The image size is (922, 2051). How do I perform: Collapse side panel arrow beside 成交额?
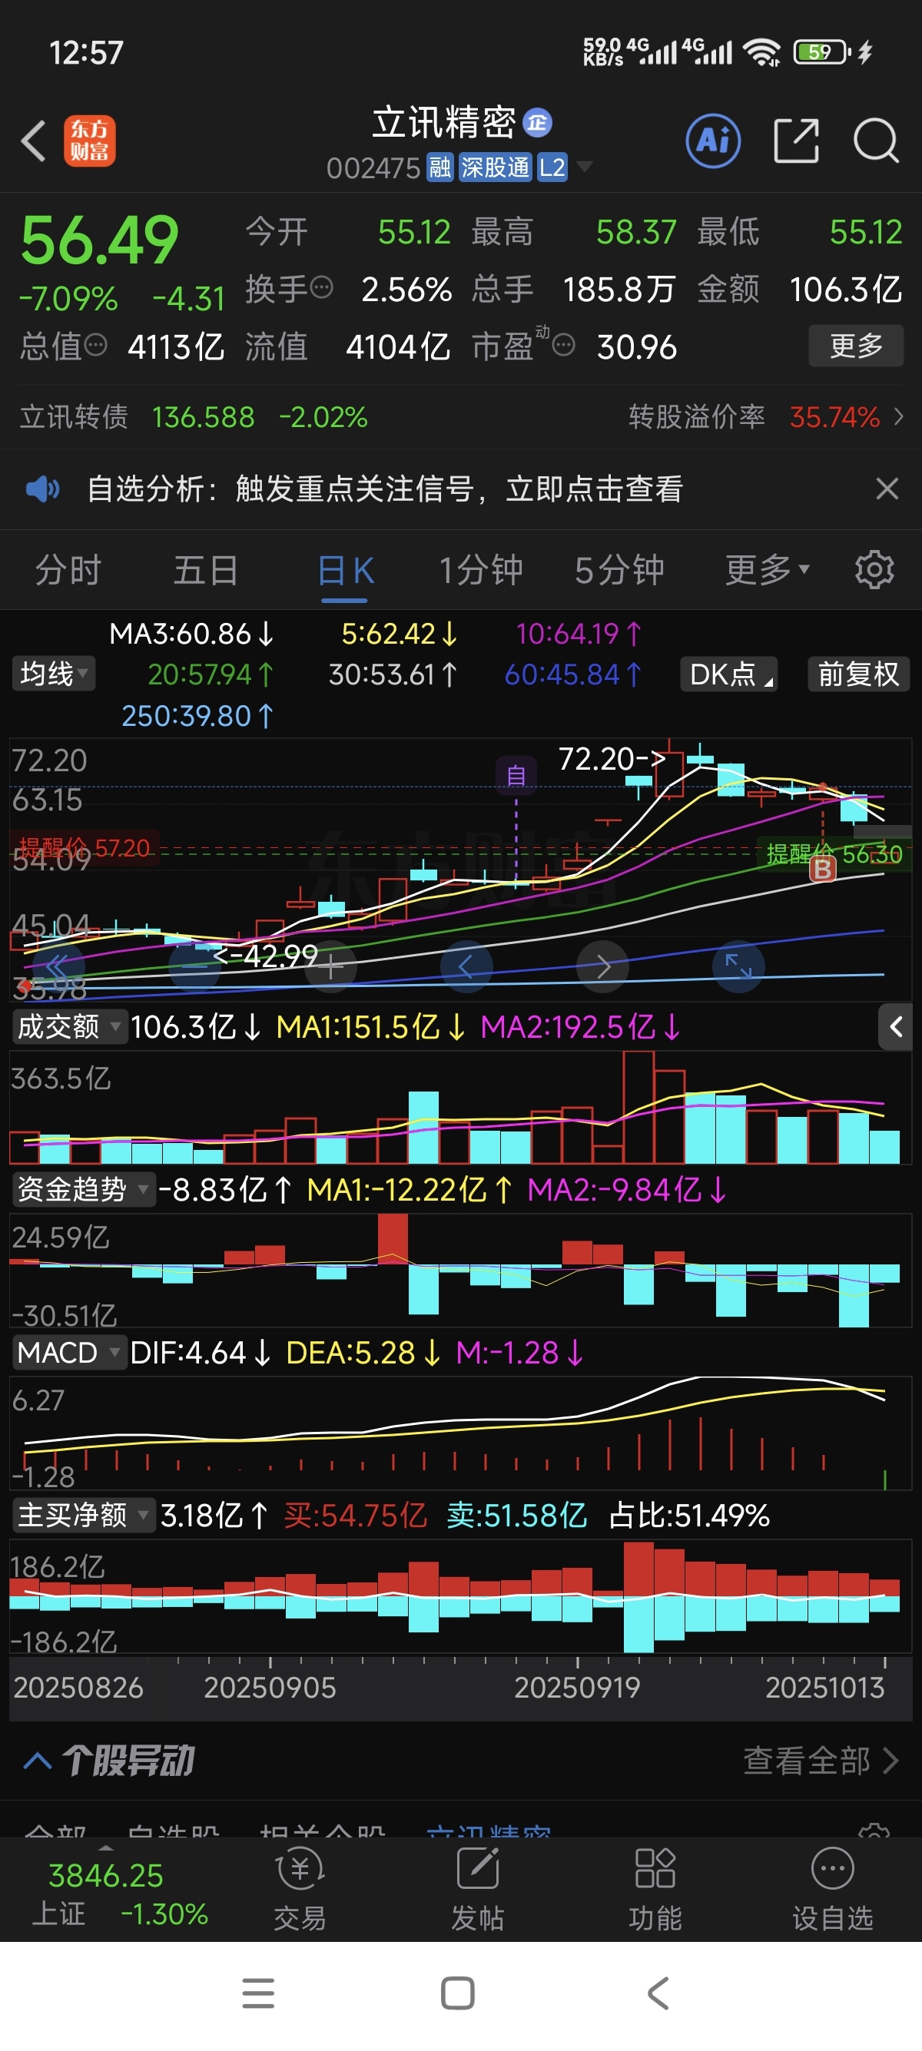[896, 1027]
